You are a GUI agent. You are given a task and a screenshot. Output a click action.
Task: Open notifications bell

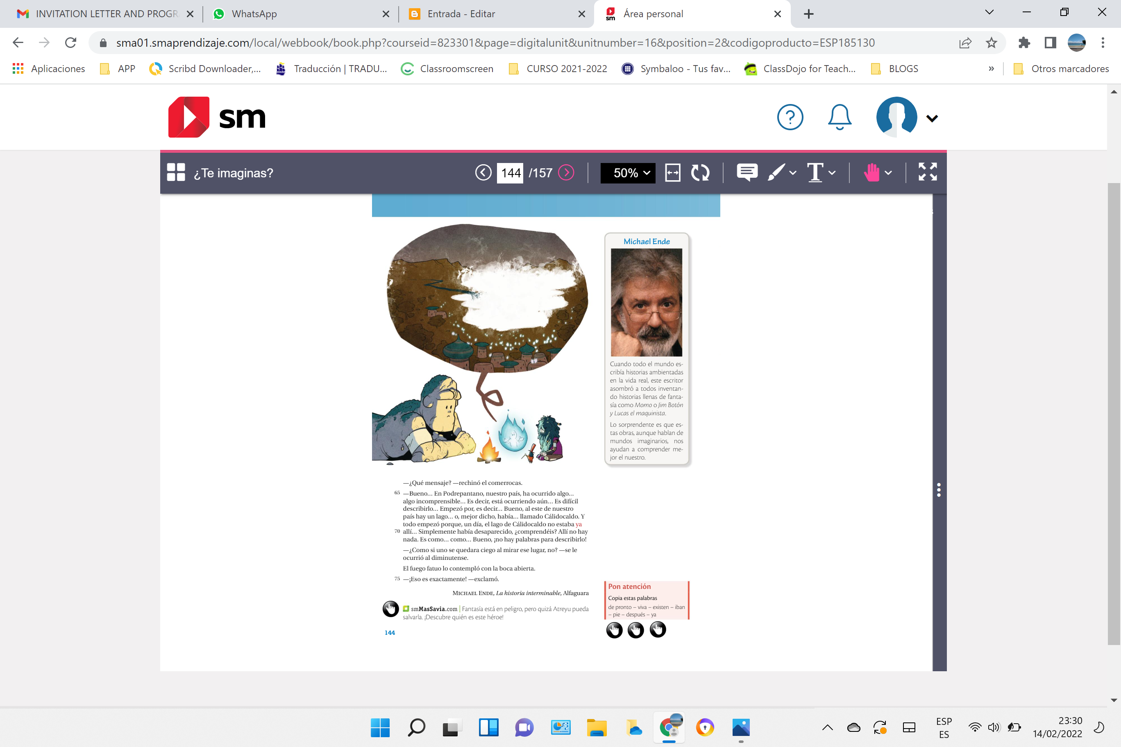pyautogui.click(x=840, y=117)
